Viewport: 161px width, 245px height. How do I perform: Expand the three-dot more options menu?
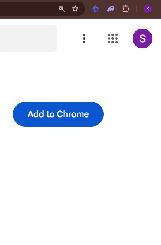point(84,38)
